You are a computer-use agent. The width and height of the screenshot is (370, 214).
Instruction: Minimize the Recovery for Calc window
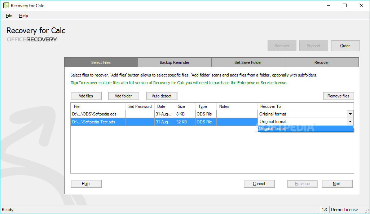tap(329, 5)
